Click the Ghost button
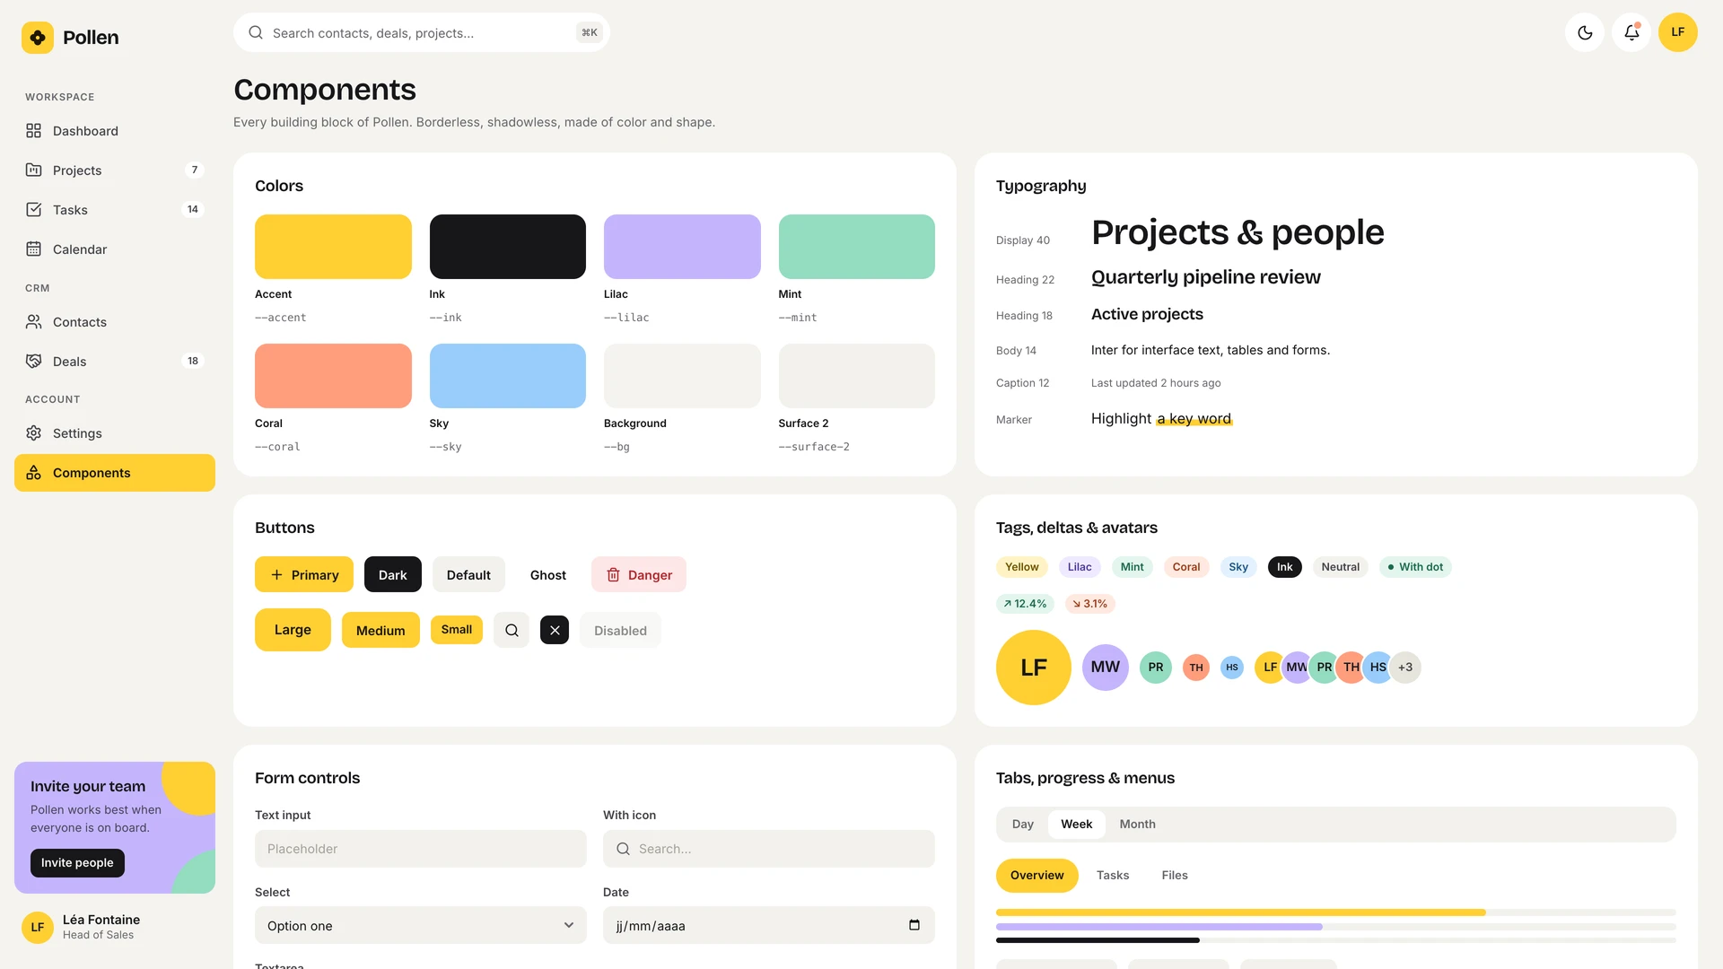 (548, 575)
